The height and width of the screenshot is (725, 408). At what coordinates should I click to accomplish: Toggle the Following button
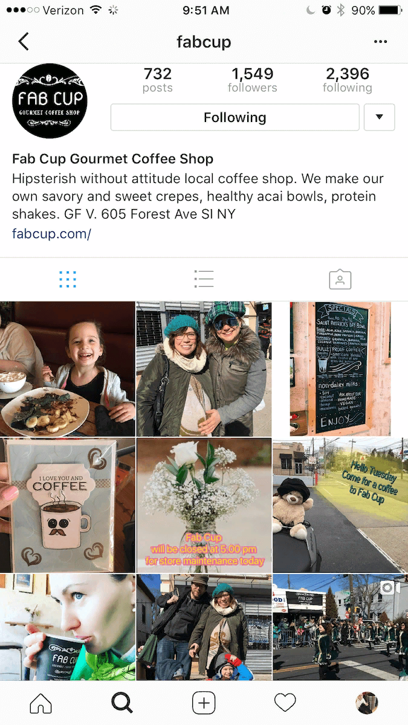pyautogui.click(x=235, y=117)
